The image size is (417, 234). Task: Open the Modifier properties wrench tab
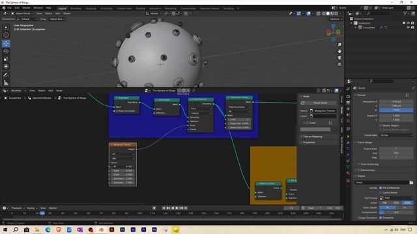coord(348,143)
